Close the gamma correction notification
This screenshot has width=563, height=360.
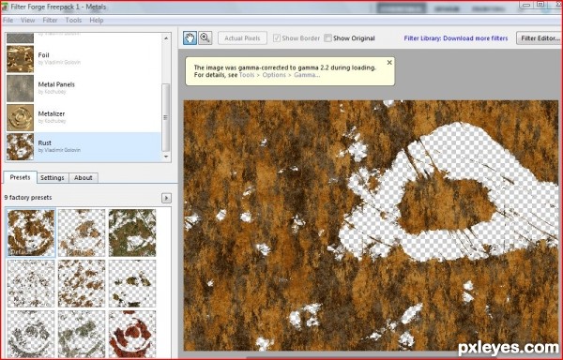pyautogui.click(x=389, y=63)
